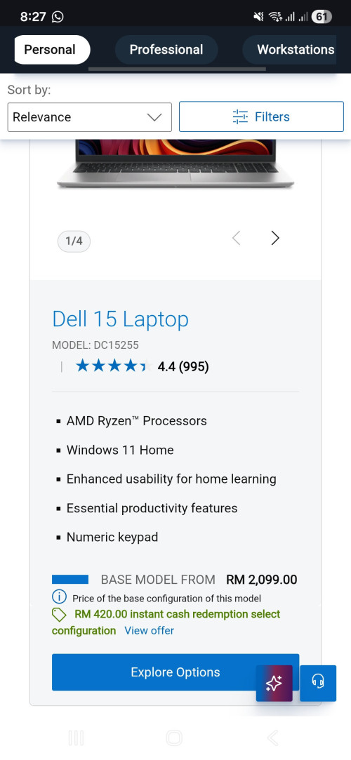Tap the WhatsApp notification icon in status bar
Viewport: 351px width, 760px height.
(x=57, y=17)
